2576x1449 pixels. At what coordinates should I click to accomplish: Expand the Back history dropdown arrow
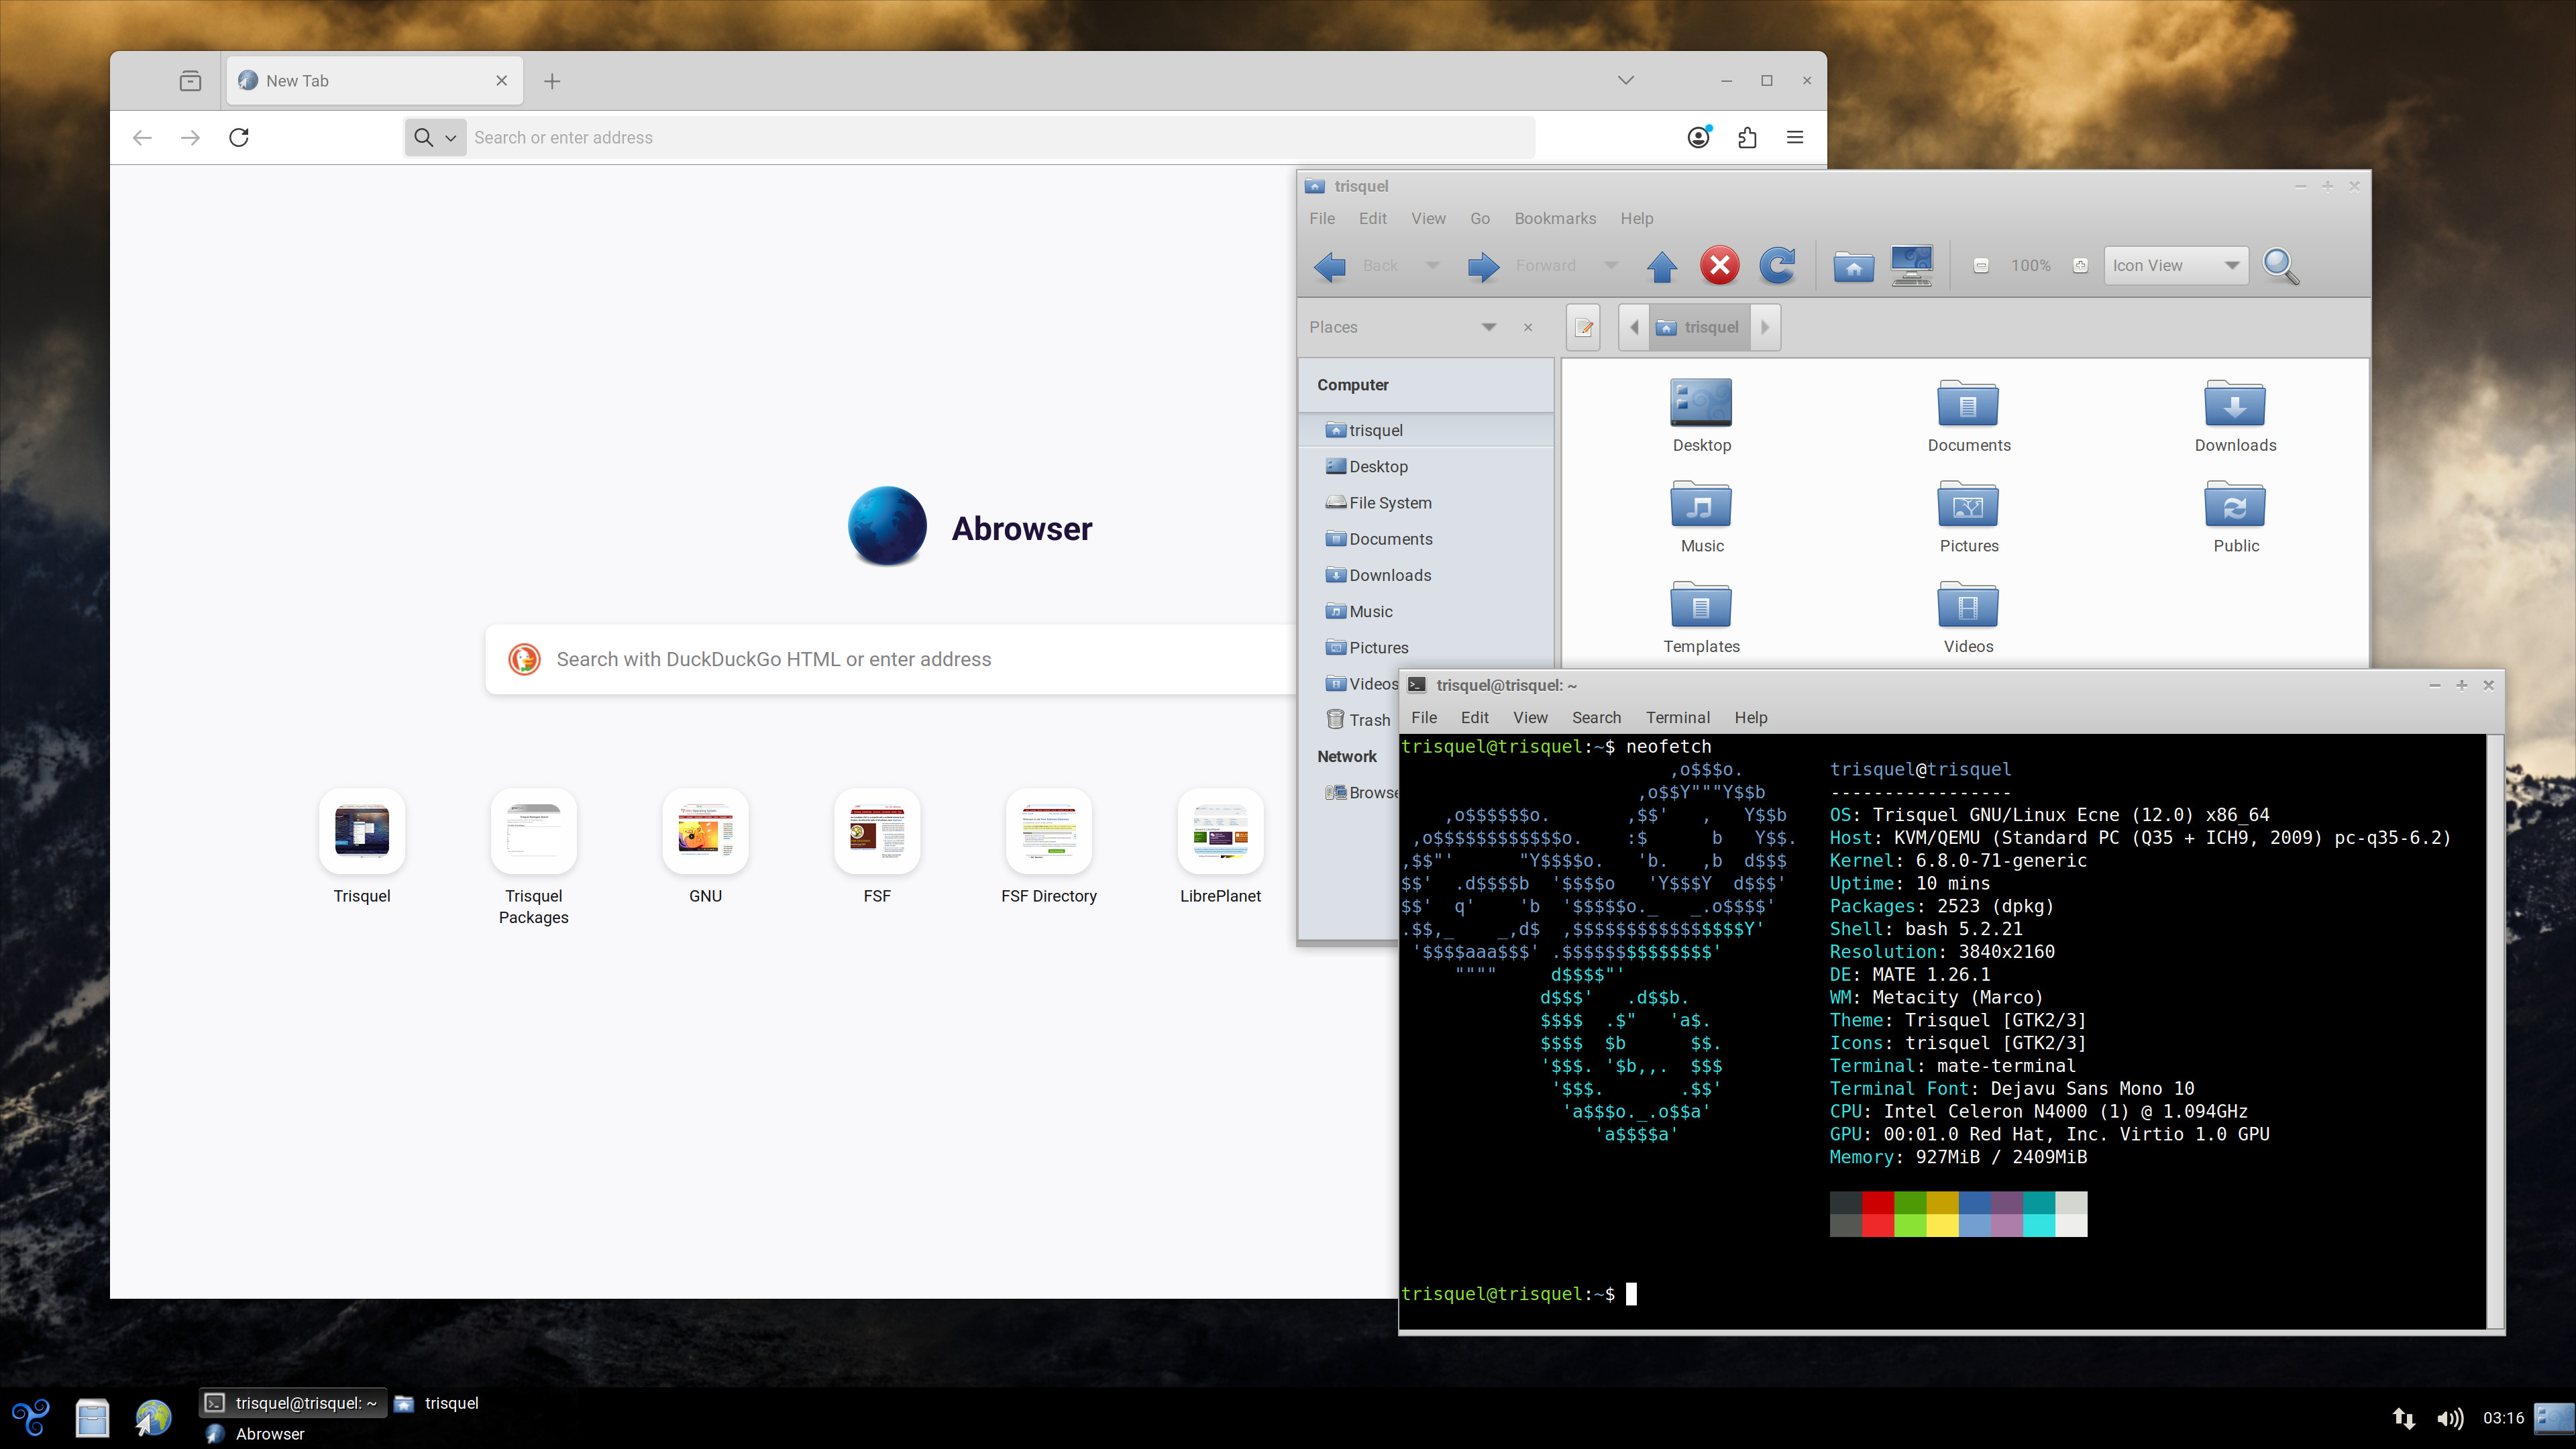[x=1432, y=266]
